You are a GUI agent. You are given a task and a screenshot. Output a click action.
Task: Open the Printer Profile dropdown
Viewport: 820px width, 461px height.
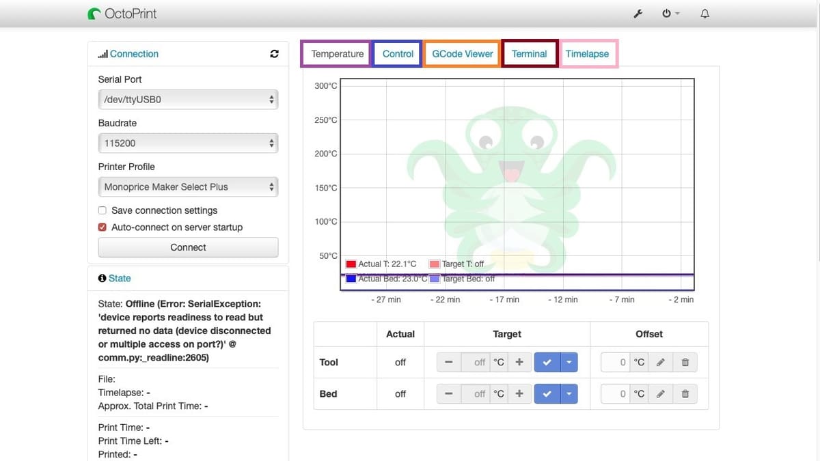coord(188,187)
